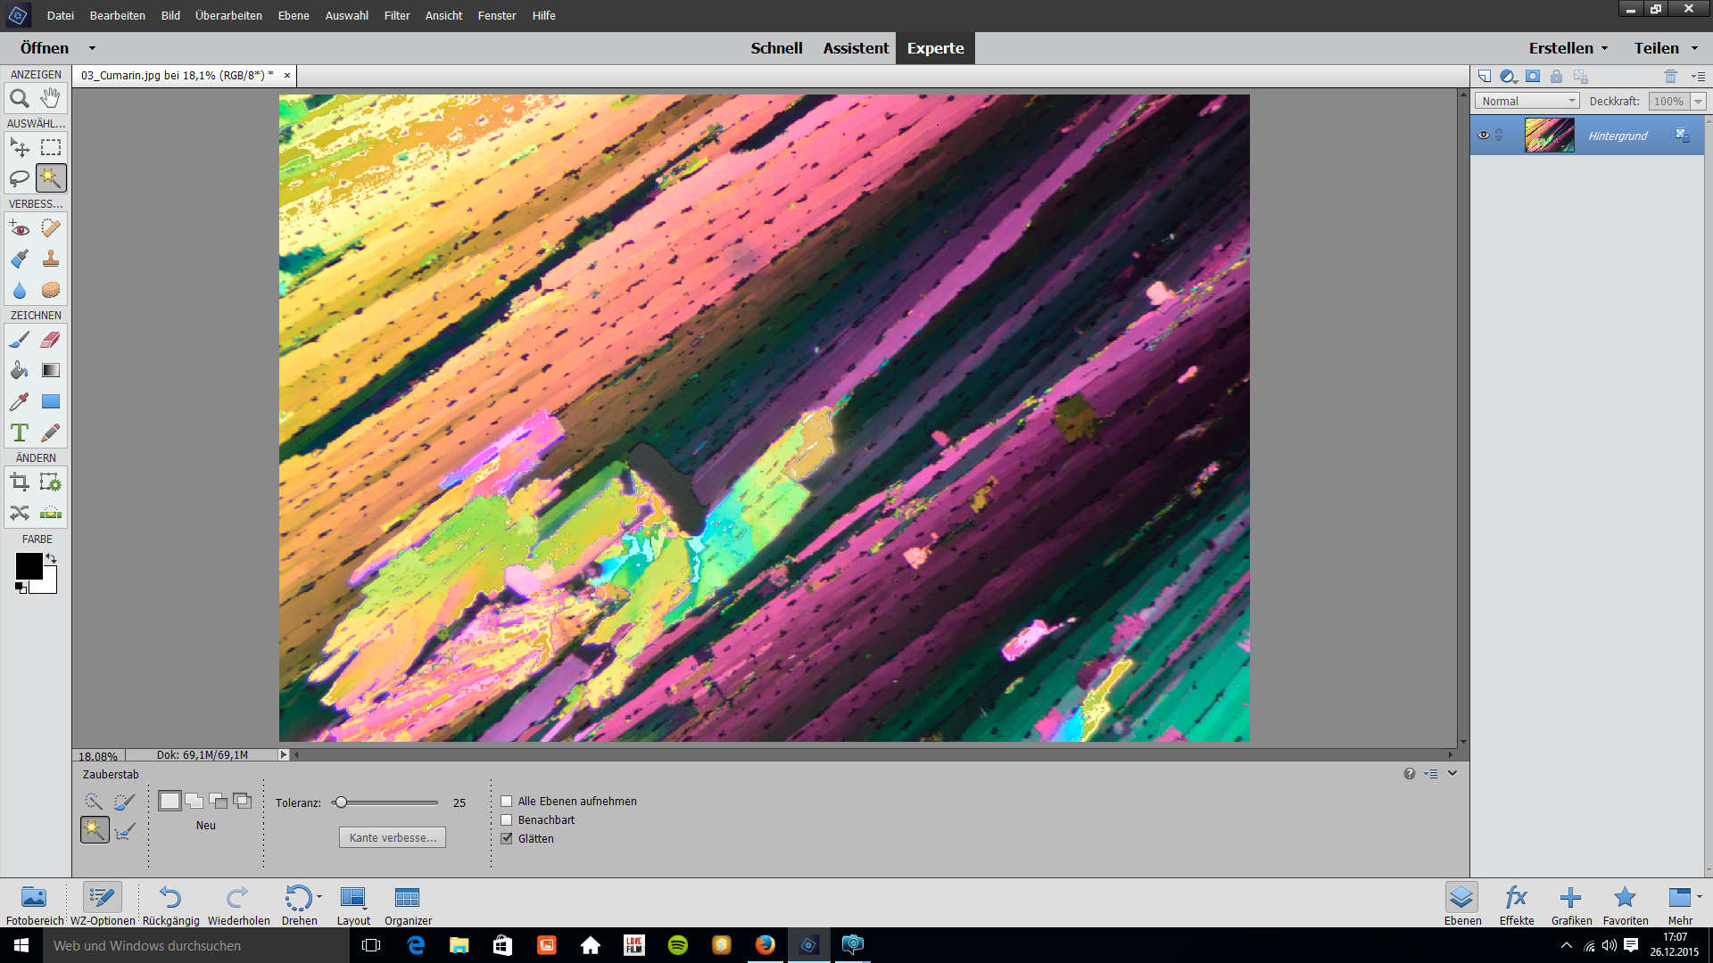Image resolution: width=1713 pixels, height=963 pixels.
Task: Expand the Erstellen dropdown
Action: click(1568, 48)
